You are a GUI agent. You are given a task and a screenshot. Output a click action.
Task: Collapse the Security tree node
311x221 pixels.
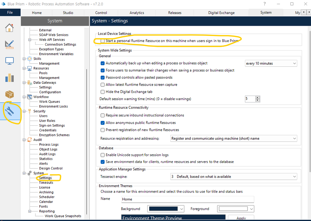[x=24, y=111]
